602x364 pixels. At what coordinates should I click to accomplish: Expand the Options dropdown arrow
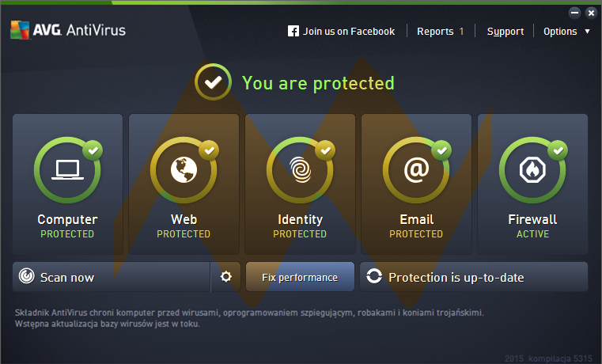coord(587,32)
